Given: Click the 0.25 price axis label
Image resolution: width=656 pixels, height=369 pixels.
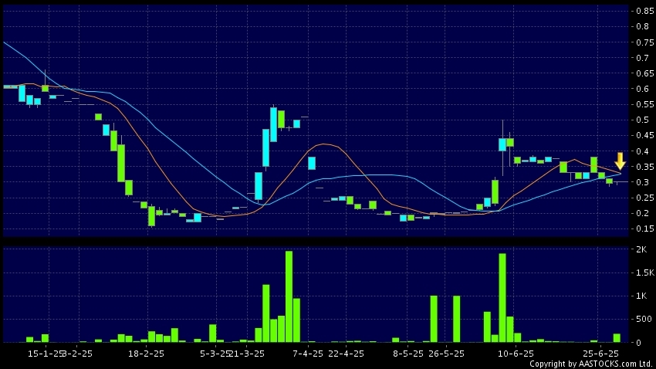Looking at the screenshot, I should coord(644,198).
